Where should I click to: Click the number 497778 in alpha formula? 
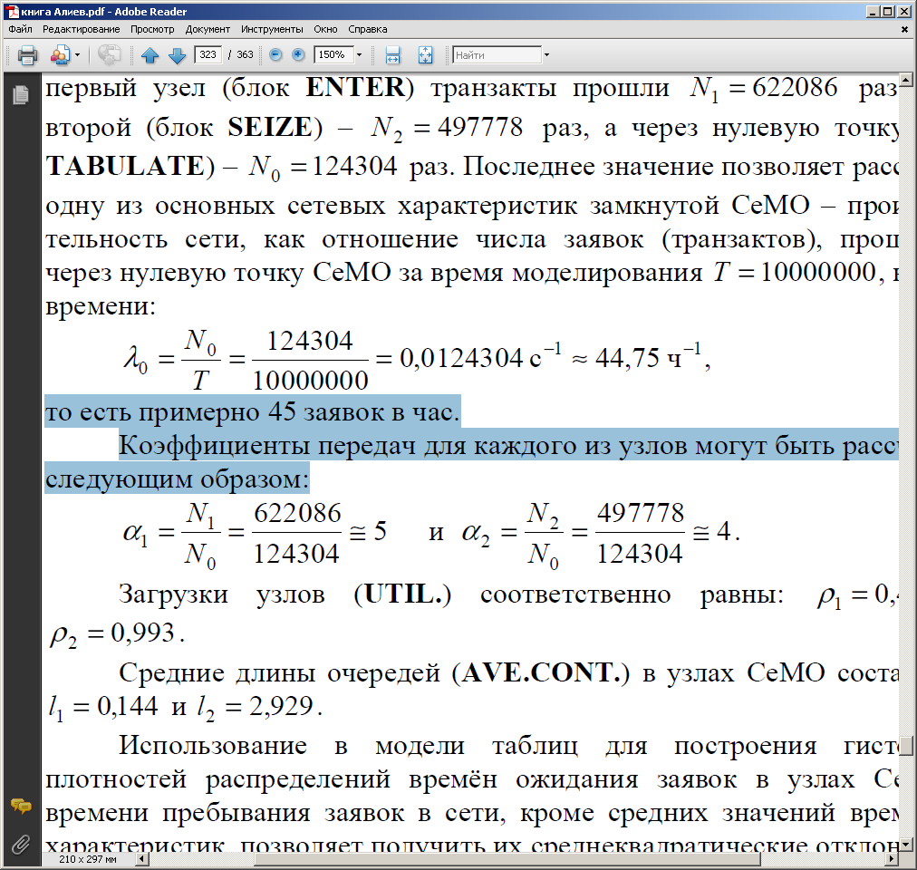click(641, 513)
